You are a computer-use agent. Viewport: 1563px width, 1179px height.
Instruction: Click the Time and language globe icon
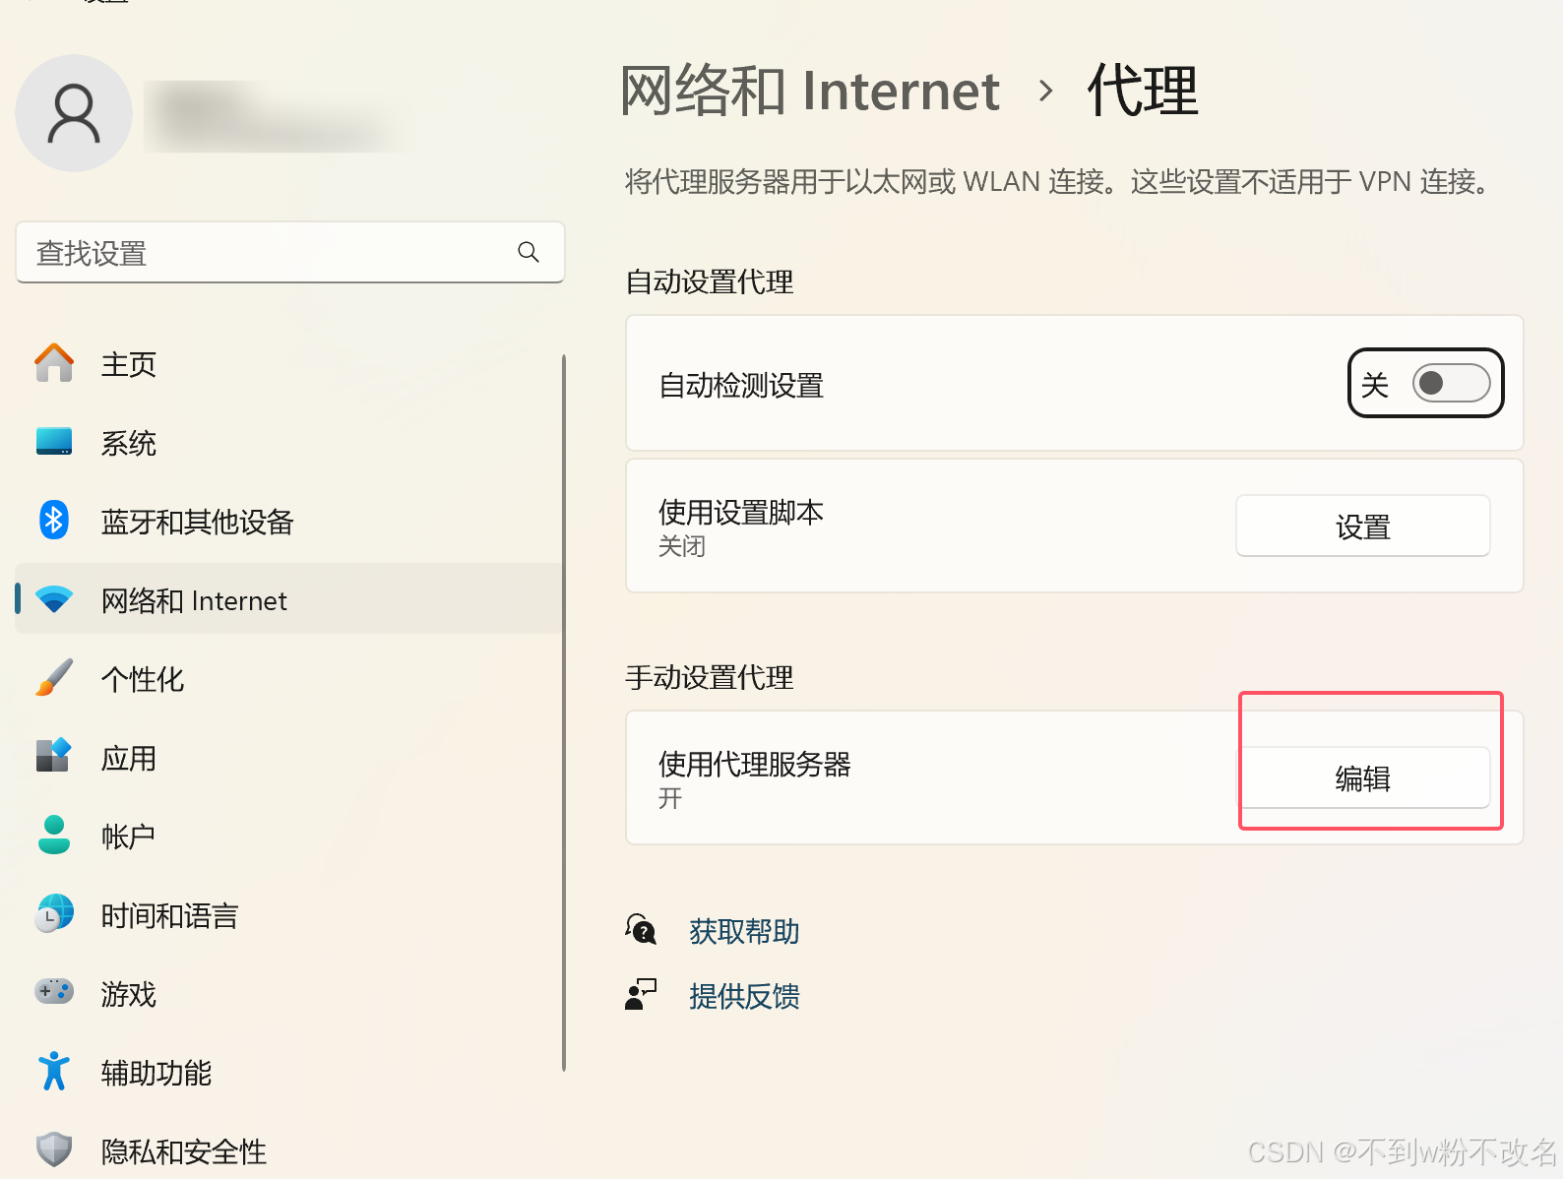[54, 913]
